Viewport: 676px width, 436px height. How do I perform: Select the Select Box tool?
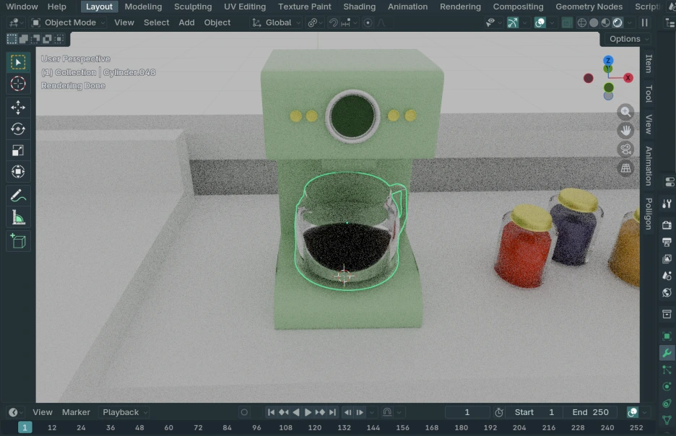point(18,63)
